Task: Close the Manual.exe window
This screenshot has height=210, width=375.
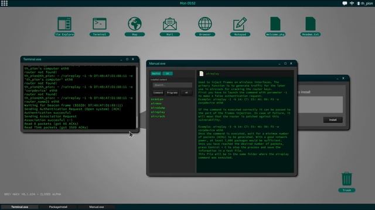Action: pyautogui.click(x=291, y=64)
